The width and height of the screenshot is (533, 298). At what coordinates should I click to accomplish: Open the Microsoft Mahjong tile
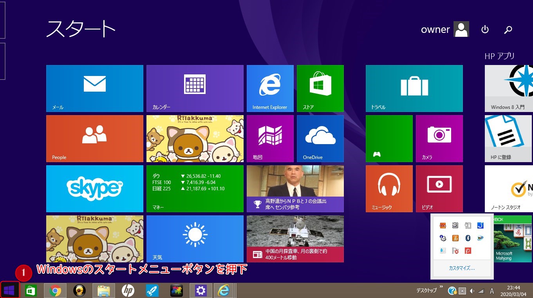click(513, 239)
